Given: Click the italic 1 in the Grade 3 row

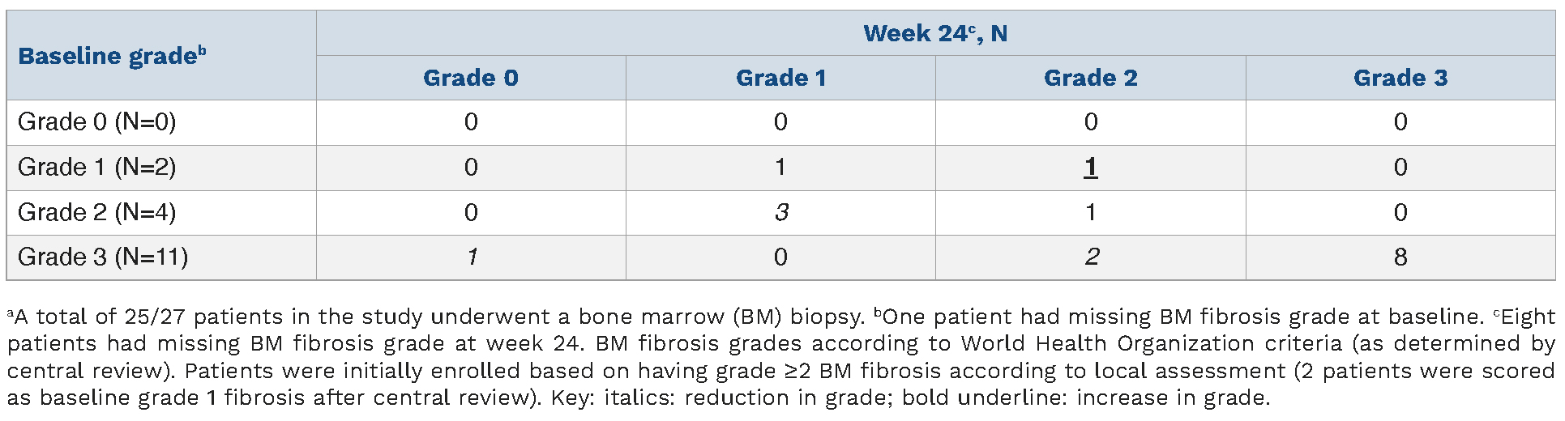Looking at the screenshot, I should (x=471, y=257).
